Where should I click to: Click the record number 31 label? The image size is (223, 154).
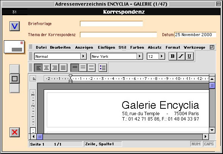[x=14, y=12]
